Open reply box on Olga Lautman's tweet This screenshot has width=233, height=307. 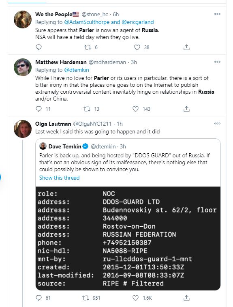coord(39,298)
